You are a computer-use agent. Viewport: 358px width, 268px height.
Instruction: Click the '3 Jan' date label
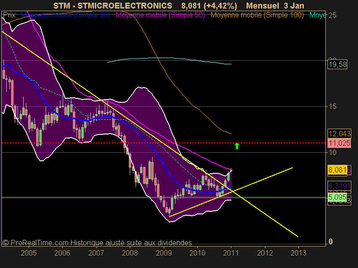(x=294, y=6)
